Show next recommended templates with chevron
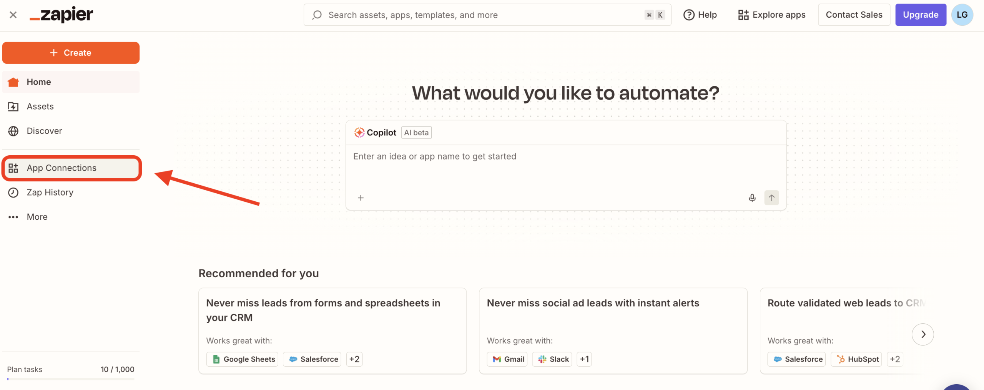This screenshot has width=984, height=390. [x=922, y=334]
